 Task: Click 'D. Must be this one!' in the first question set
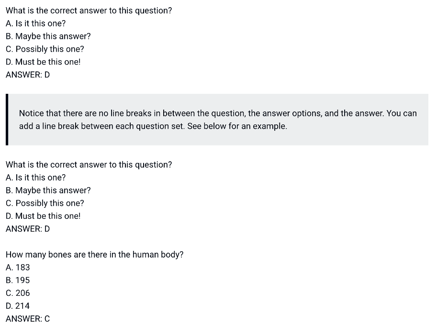(x=43, y=62)
